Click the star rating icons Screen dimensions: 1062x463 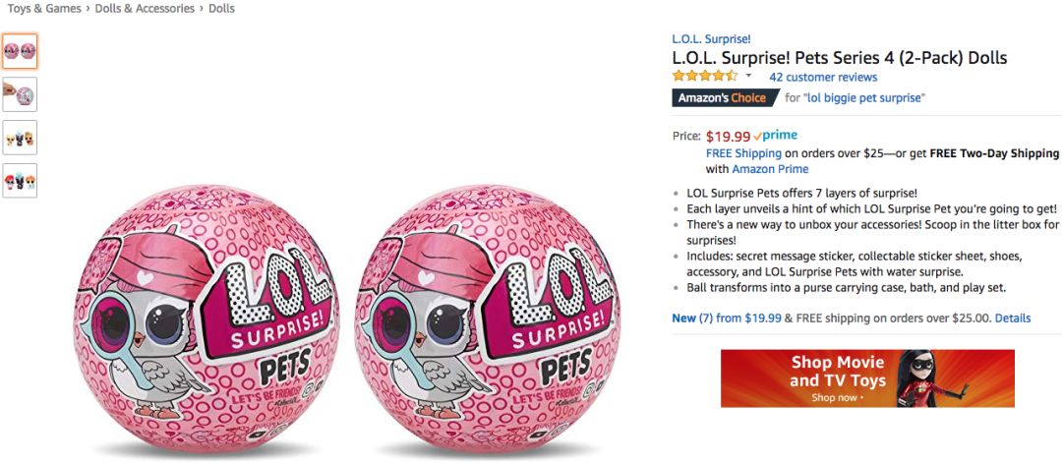[704, 77]
